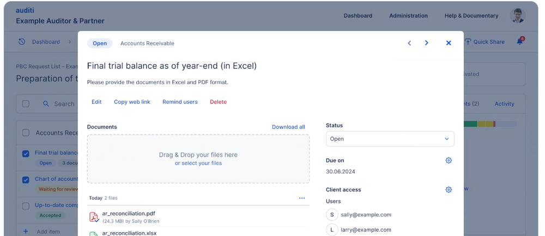Viewport: 545px width, 236px height.
Task: Click sally@example.com user entry
Action: (x=359, y=214)
